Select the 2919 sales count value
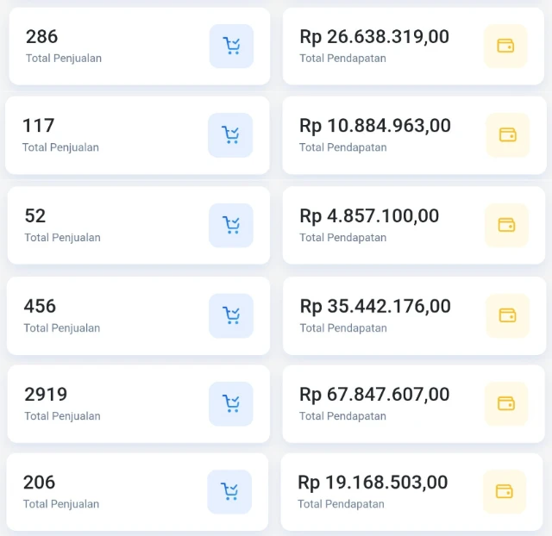Viewport: 552px width, 536px height. [46, 394]
